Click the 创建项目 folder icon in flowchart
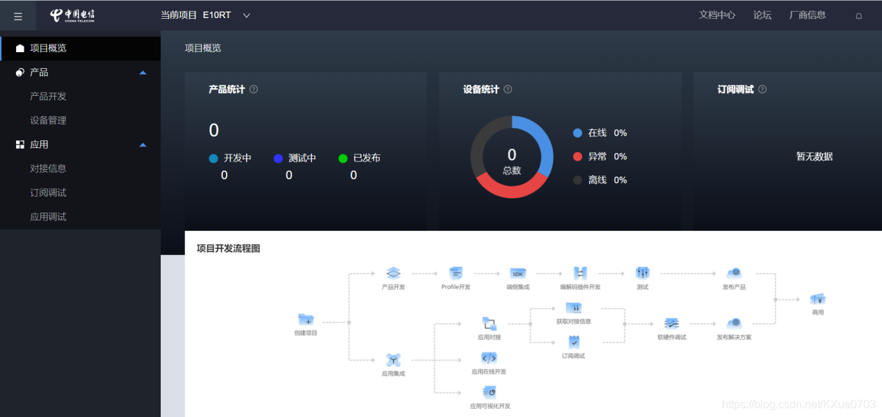Image resolution: width=882 pixels, height=417 pixels. click(306, 320)
